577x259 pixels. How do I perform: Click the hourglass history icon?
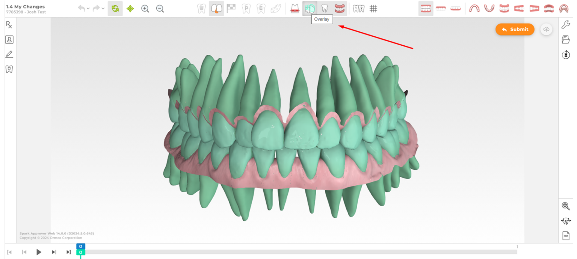click(566, 55)
